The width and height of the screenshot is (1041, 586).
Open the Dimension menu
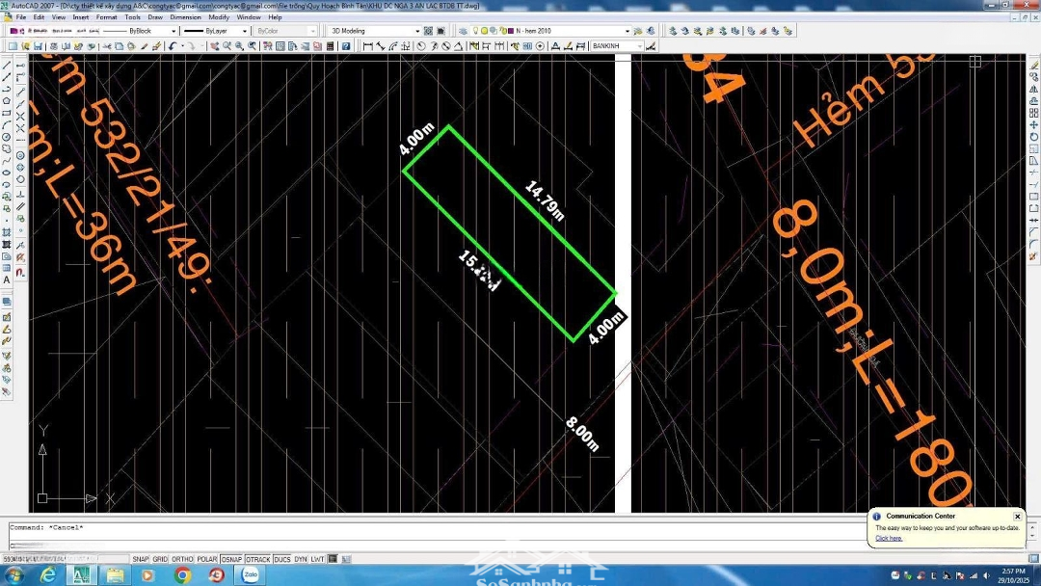coord(185,17)
